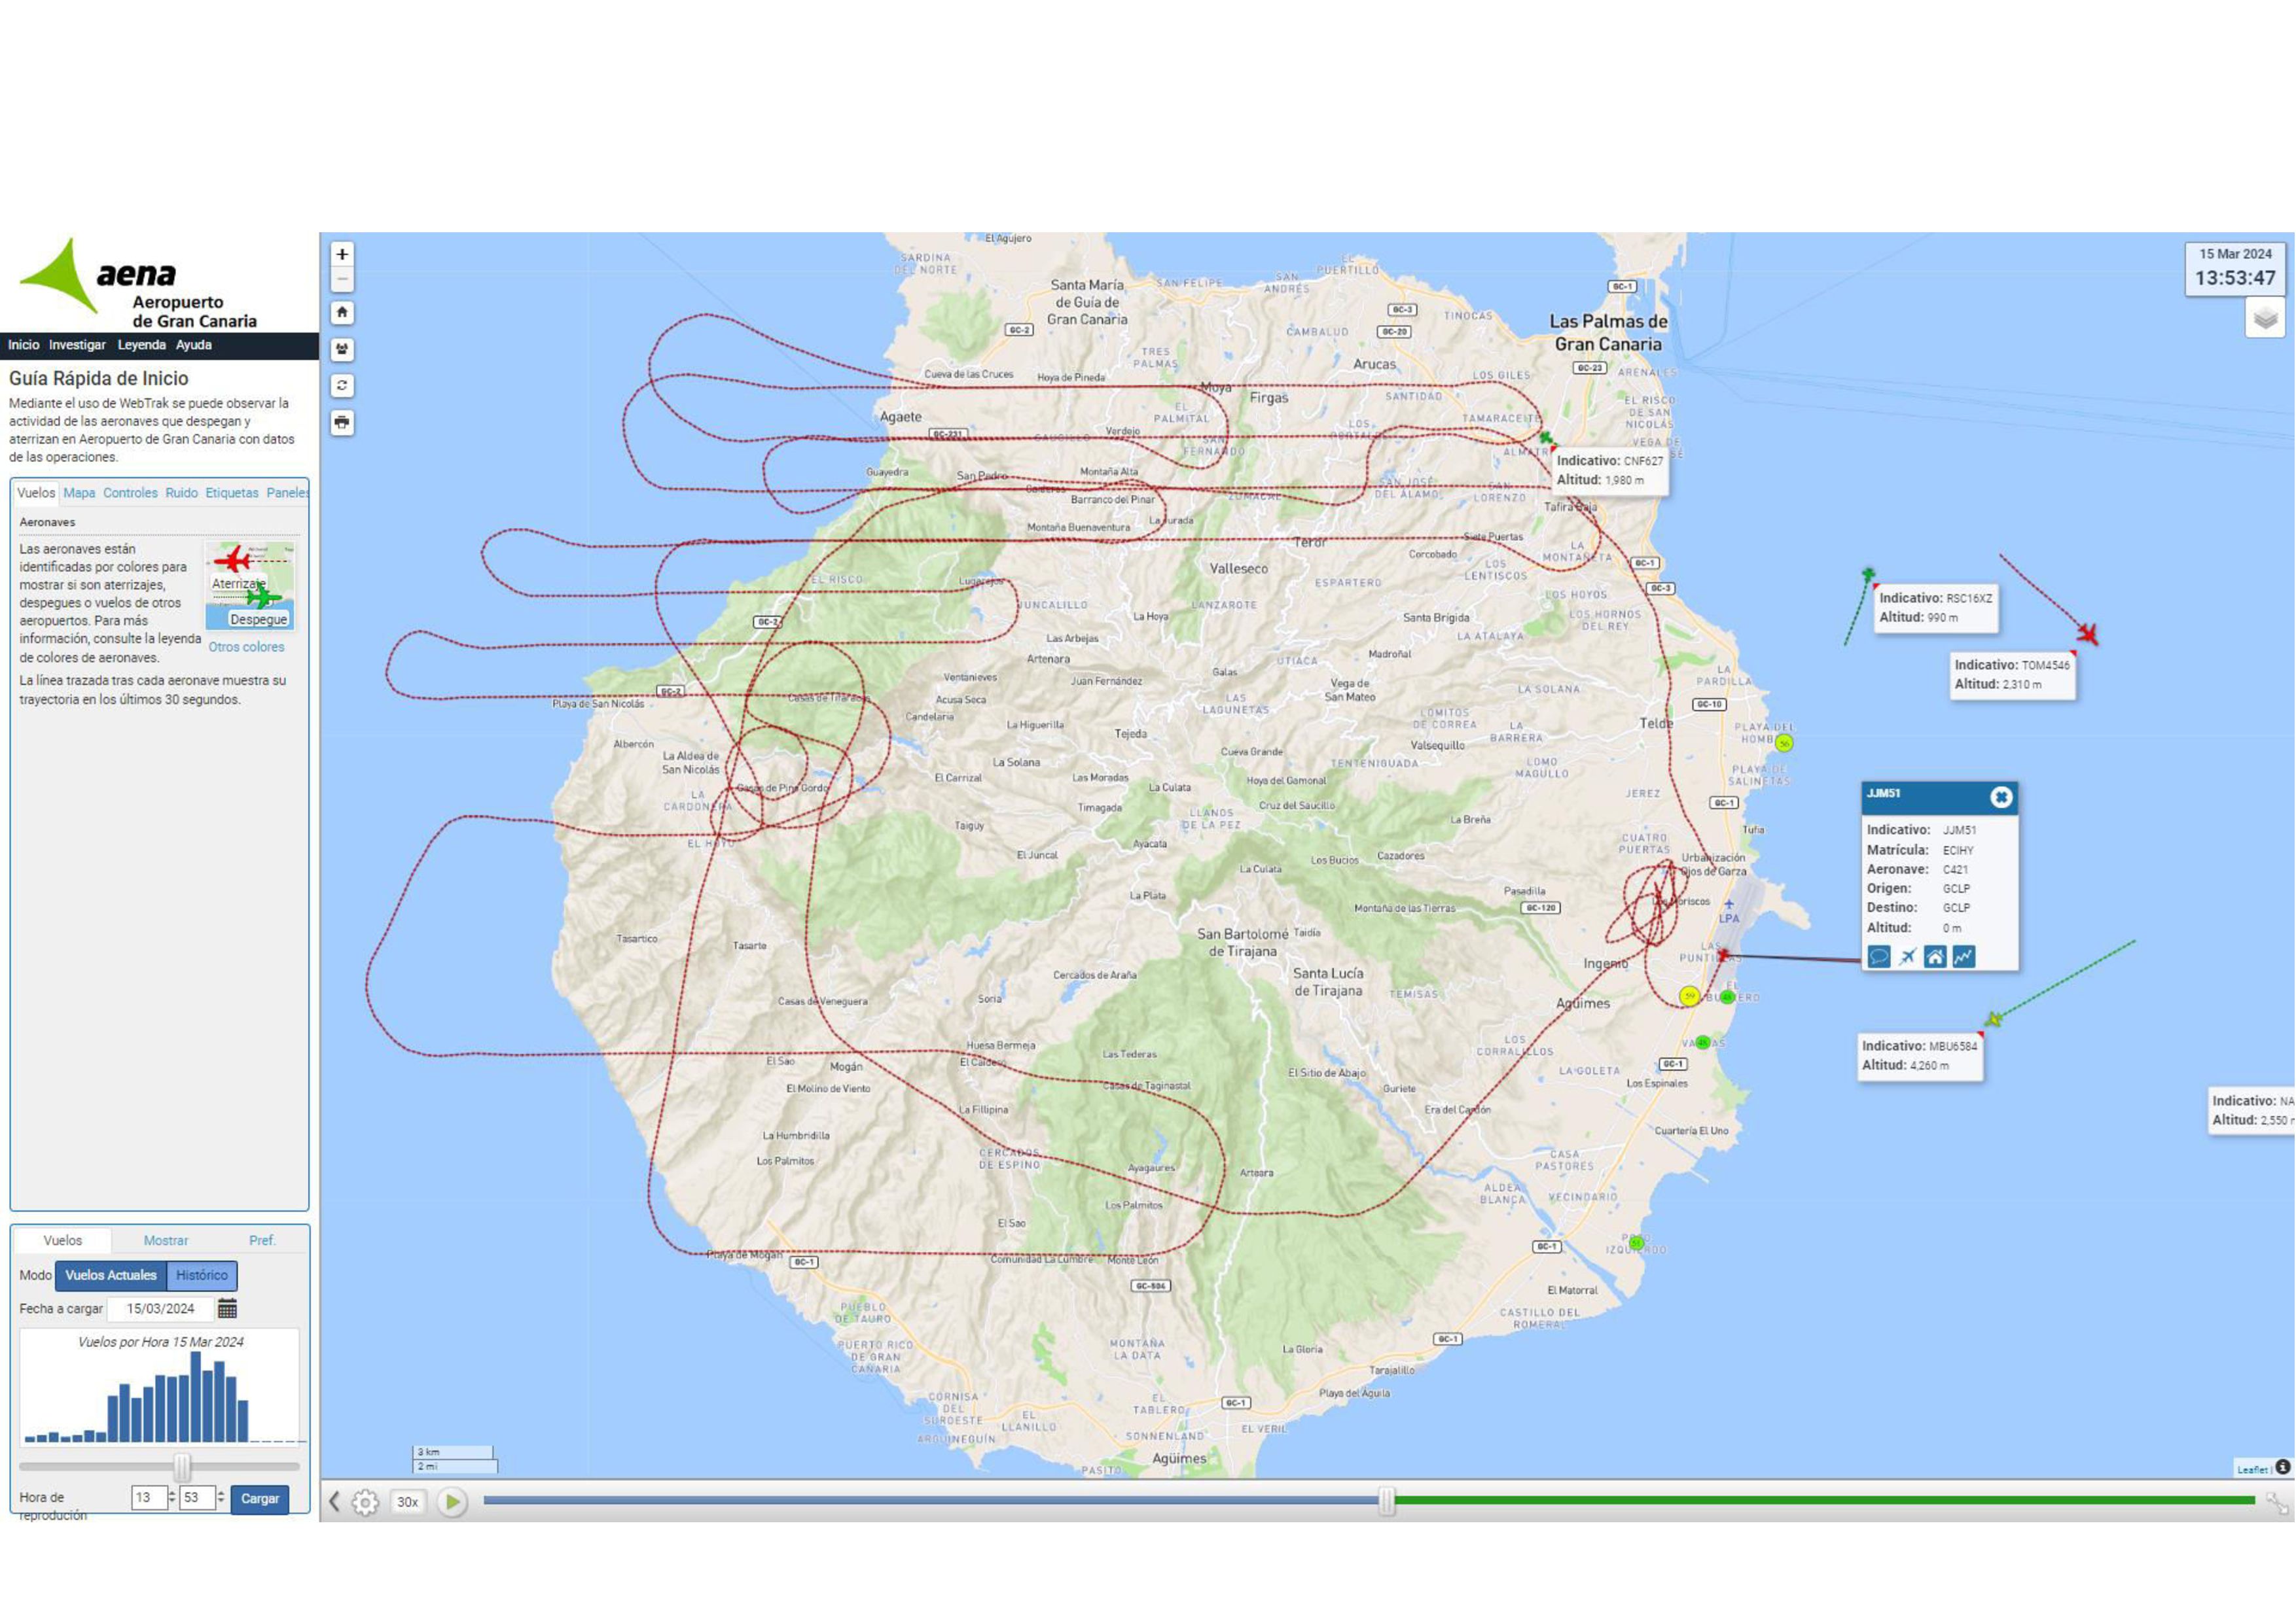Open the Leyenda menu
The height and width of the screenshot is (1623, 2296).
pos(141,345)
